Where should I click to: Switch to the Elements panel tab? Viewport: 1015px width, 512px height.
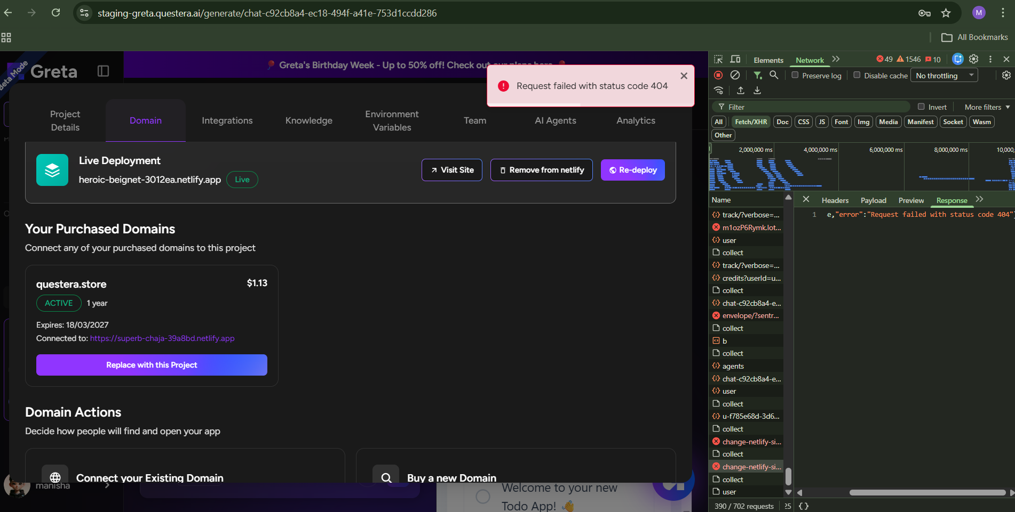[768, 60]
